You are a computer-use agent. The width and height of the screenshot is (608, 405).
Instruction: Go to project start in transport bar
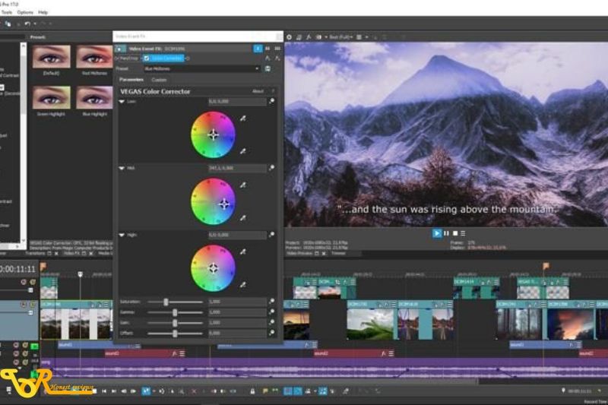click(104, 391)
